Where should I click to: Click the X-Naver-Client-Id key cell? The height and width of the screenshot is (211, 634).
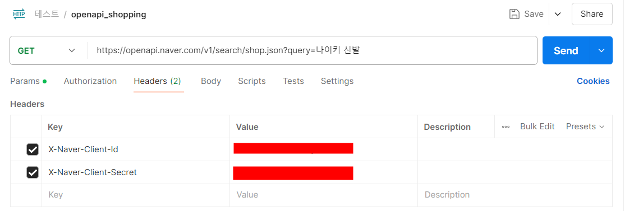coord(135,149)
